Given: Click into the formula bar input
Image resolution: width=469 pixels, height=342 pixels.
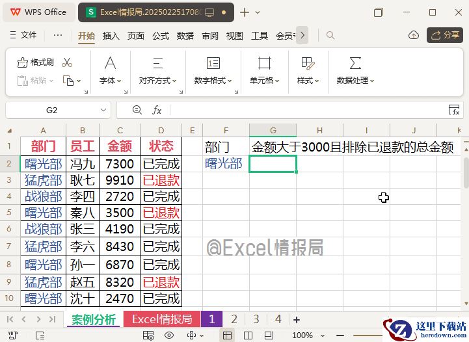Looking at the screenshot, I should click(x=308, y=110).
